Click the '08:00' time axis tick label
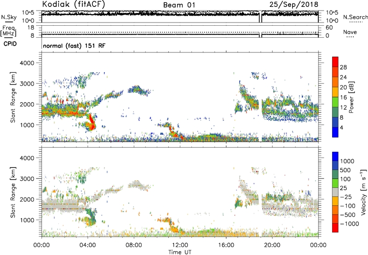The image size is (368, 255). point(134,245)
